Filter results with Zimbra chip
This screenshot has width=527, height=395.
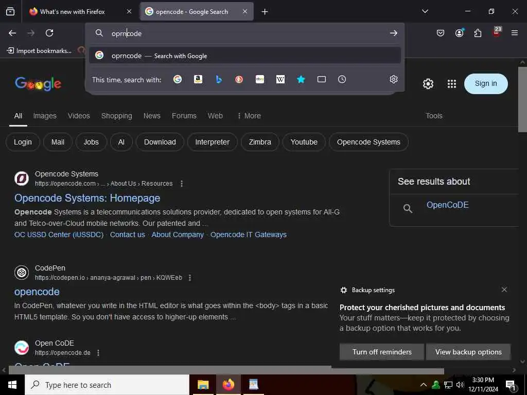point(260,142)
